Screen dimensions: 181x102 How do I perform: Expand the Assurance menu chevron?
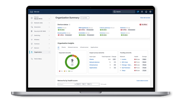click(x=49, y=27)
